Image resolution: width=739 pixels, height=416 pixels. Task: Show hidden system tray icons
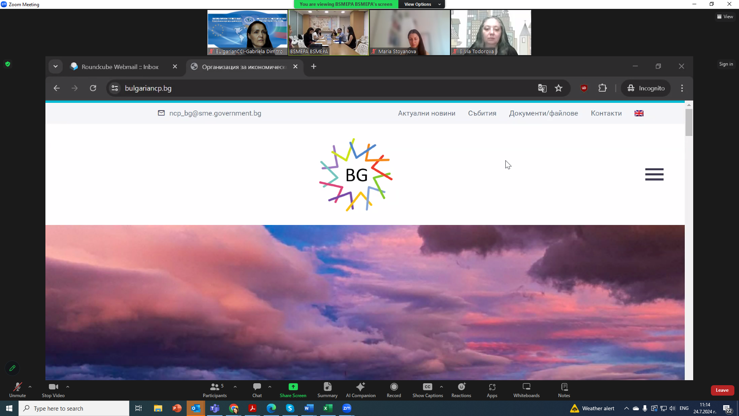pos(626,408)
